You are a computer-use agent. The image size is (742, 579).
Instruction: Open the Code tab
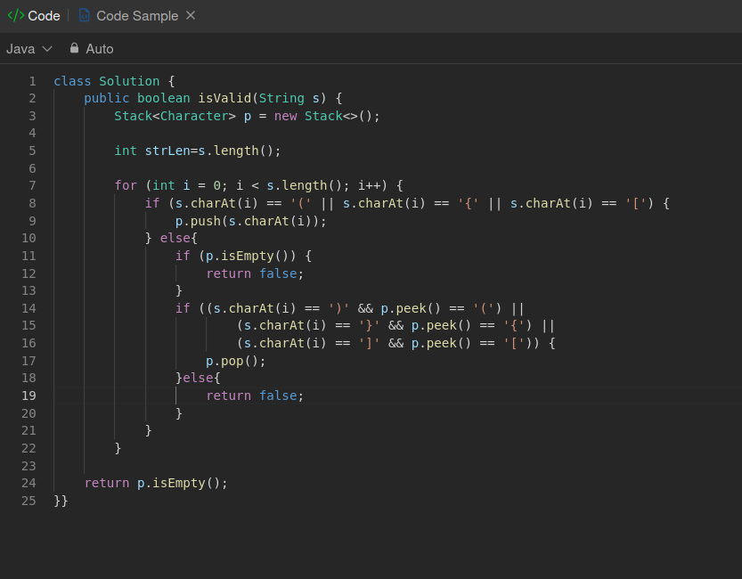click(34, 16)
